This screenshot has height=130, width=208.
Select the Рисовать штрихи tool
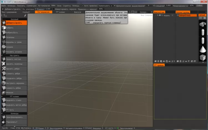click(x=14, y=52)
